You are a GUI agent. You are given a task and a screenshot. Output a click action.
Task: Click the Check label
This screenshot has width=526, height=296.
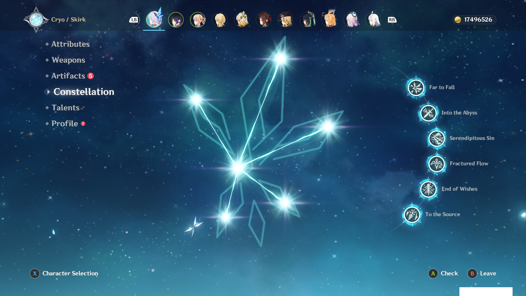click(x=449, y=274)
